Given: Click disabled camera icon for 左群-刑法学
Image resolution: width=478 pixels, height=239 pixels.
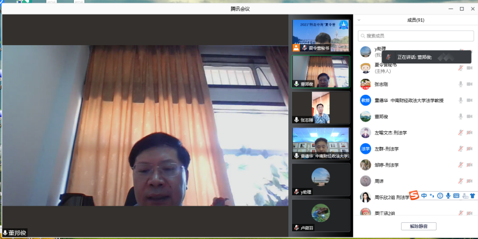Looking at the screenshot, I should pyautogui.click(x=469, y=149).
